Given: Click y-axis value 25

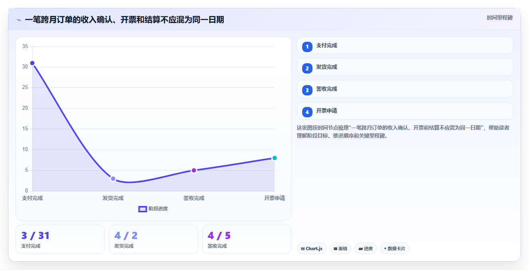Looking at the screenshot, I should point(25,87).
